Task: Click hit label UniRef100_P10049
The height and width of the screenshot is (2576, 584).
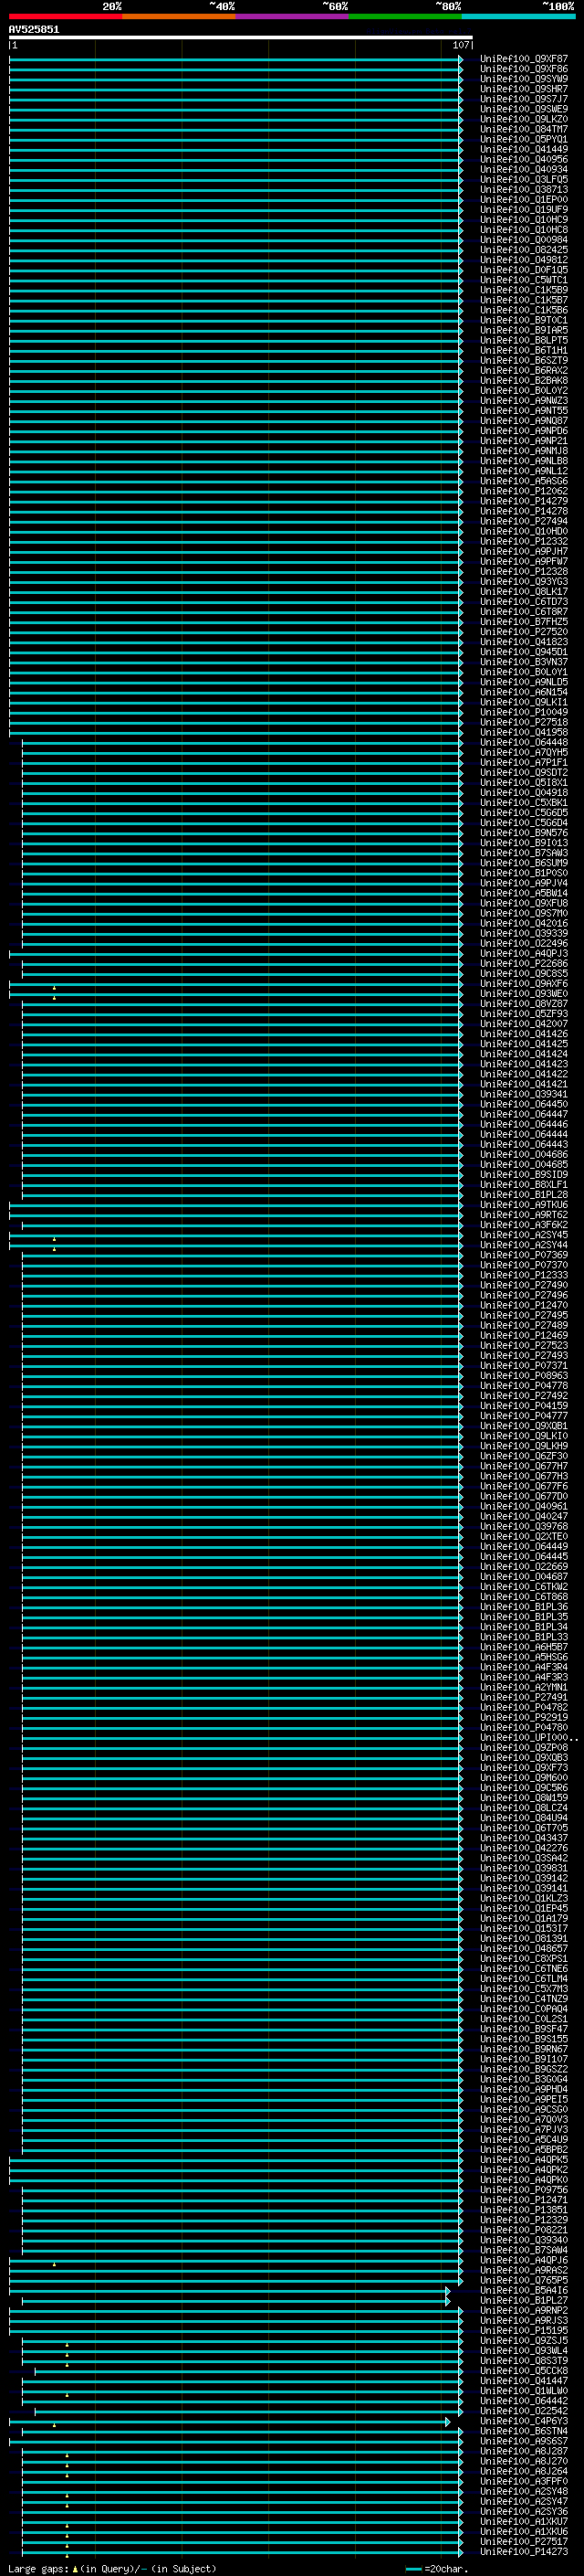Action: (524, 712)
